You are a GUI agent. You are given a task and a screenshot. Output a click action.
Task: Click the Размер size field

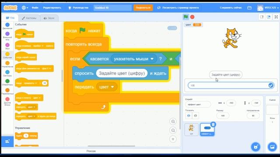(223, 116)
